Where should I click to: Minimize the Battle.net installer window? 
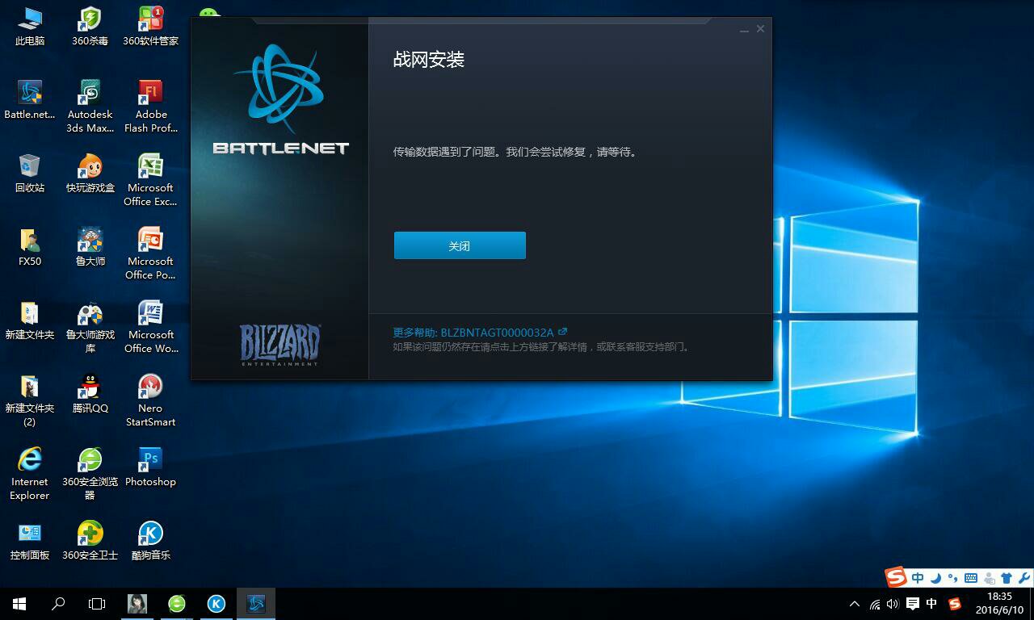744,30
